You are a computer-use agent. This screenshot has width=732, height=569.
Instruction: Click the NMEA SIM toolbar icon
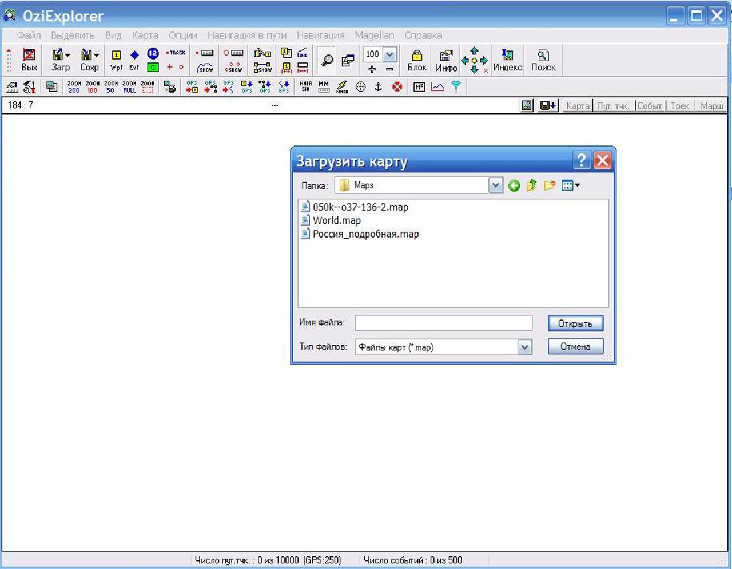[x=306, y=86]
